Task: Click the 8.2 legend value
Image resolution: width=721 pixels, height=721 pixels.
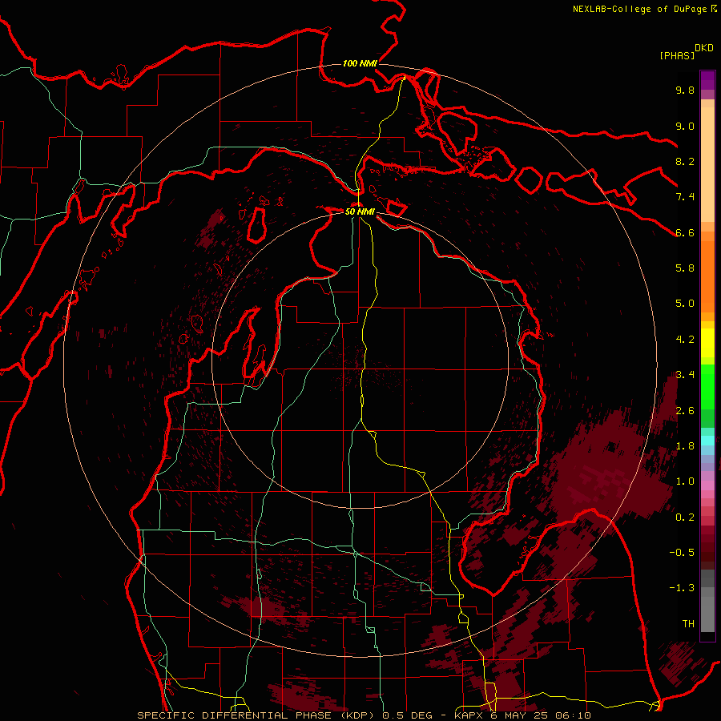Action: 685,161
